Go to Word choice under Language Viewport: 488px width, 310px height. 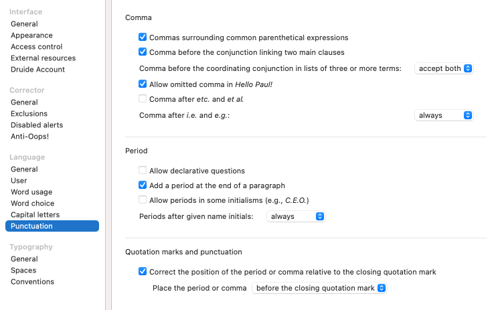coord(32,204)
